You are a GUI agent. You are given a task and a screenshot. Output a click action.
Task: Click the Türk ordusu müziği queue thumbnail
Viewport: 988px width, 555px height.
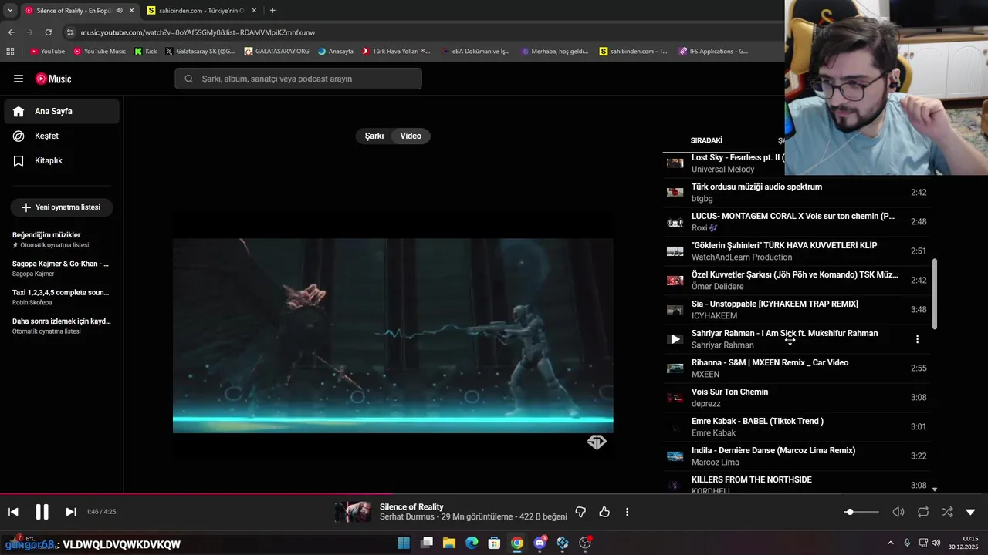point(675,193)
